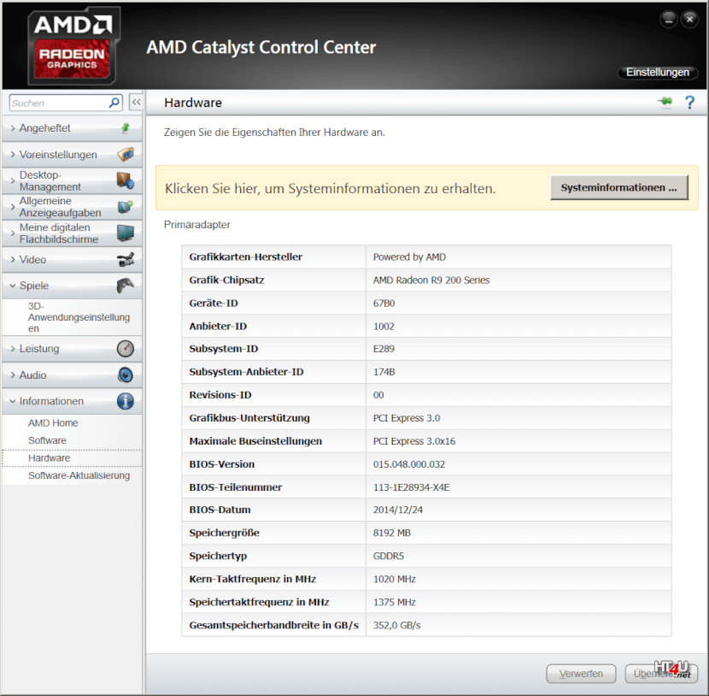
Task: Open AMD Home page
Action: 53,423
